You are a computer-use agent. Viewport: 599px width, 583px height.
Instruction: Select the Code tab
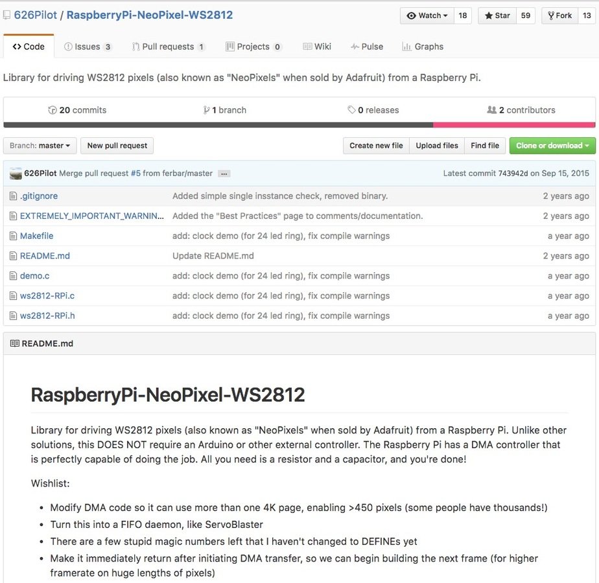pyautogui.click(x=29, y=47)
